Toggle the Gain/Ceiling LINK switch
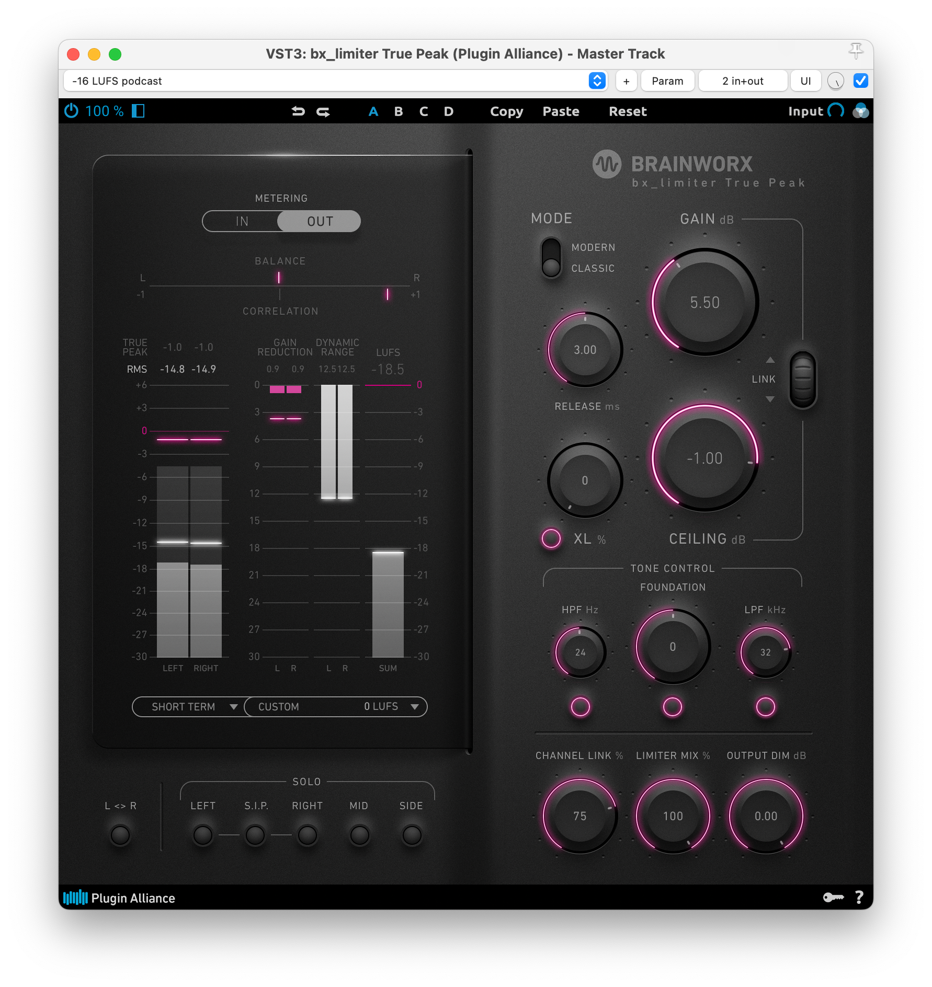Viewport: 932px width, 987px height. tap(803, 380)
